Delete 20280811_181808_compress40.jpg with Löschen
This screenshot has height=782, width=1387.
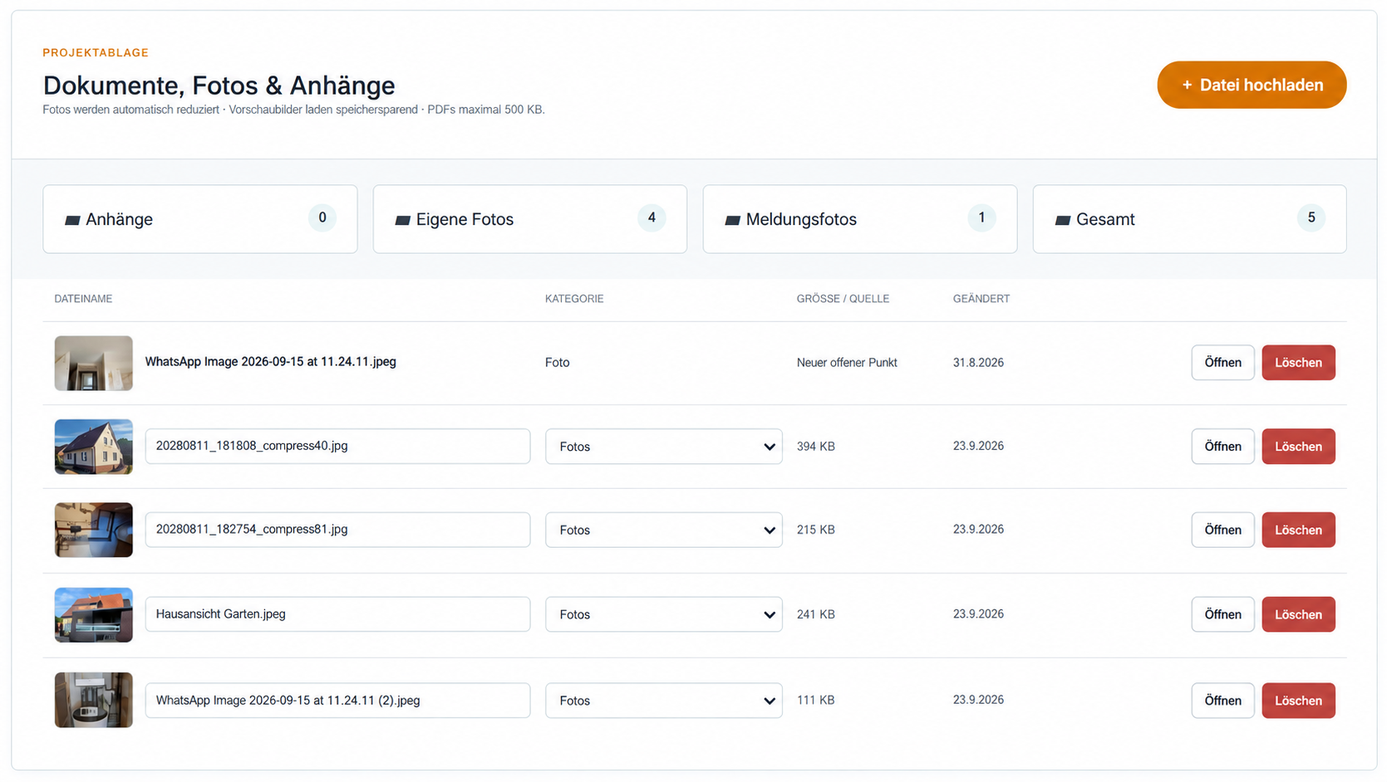(1298, 447)
